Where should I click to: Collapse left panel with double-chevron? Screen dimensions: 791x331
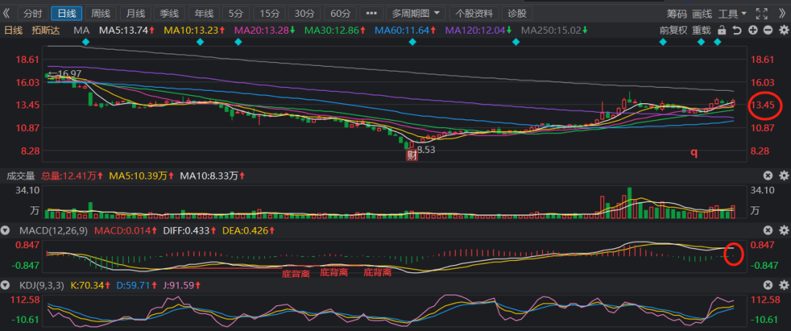(x=7, y=13)
